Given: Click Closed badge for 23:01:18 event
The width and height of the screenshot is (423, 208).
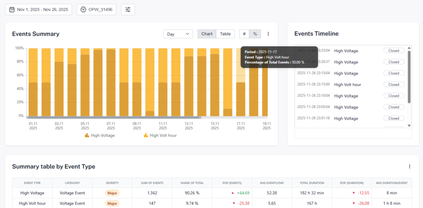Looking at the screenshot, I should click(394, 118).
